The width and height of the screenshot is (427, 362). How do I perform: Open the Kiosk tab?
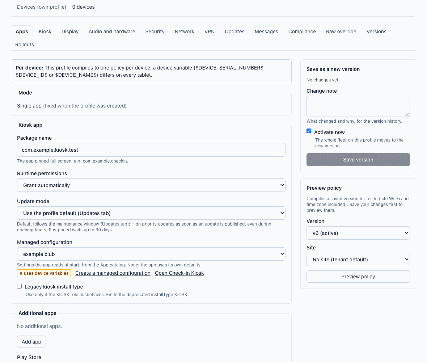[45, 31]
